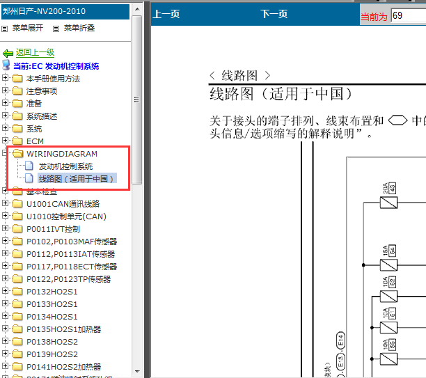The width and height of the screenshot is (426, 378).
Task: Click the P0102,P0103MAF传感器 folder icon
Action: 17,241
